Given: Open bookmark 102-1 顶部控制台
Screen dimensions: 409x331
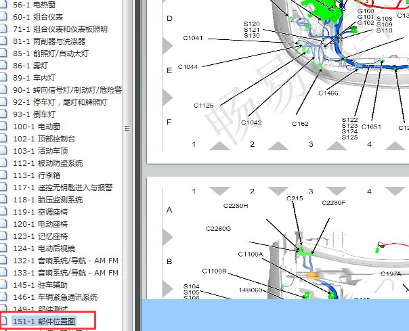Looking at the screenshot, I should [44, 139].
